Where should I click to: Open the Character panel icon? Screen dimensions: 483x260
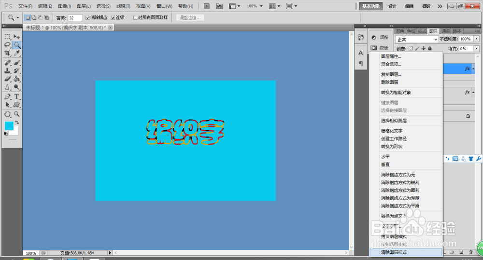coord(361,53)
